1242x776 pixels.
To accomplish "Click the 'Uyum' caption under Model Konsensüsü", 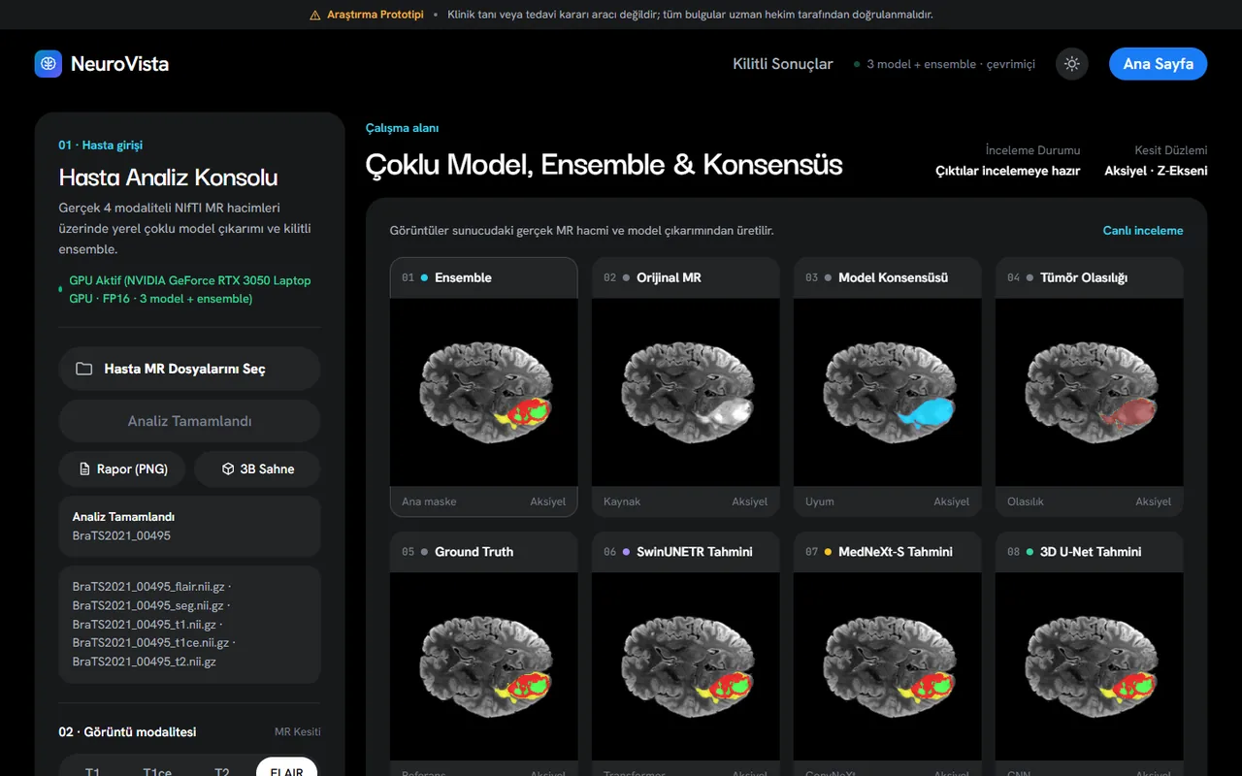I will (x=820, y=501).
